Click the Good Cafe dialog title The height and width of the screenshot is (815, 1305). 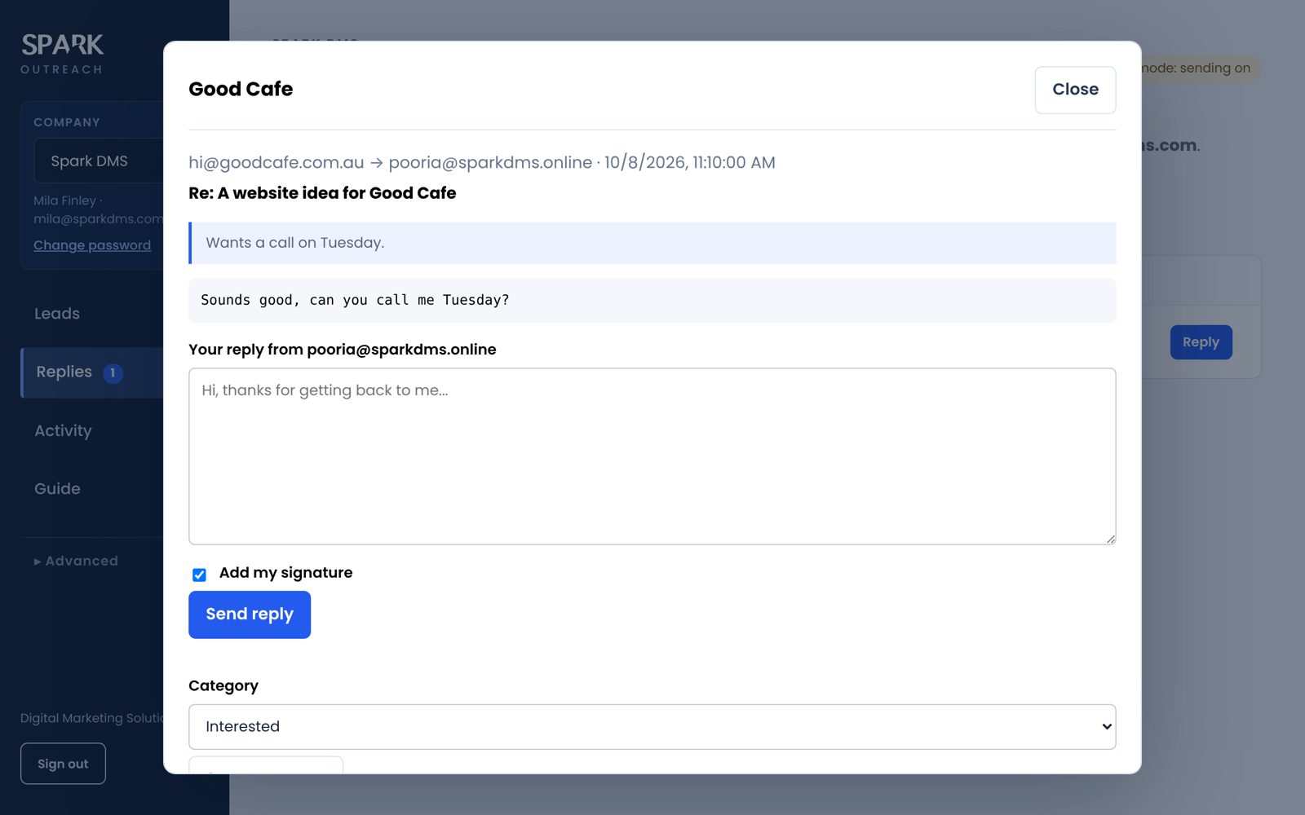point(241,89)
